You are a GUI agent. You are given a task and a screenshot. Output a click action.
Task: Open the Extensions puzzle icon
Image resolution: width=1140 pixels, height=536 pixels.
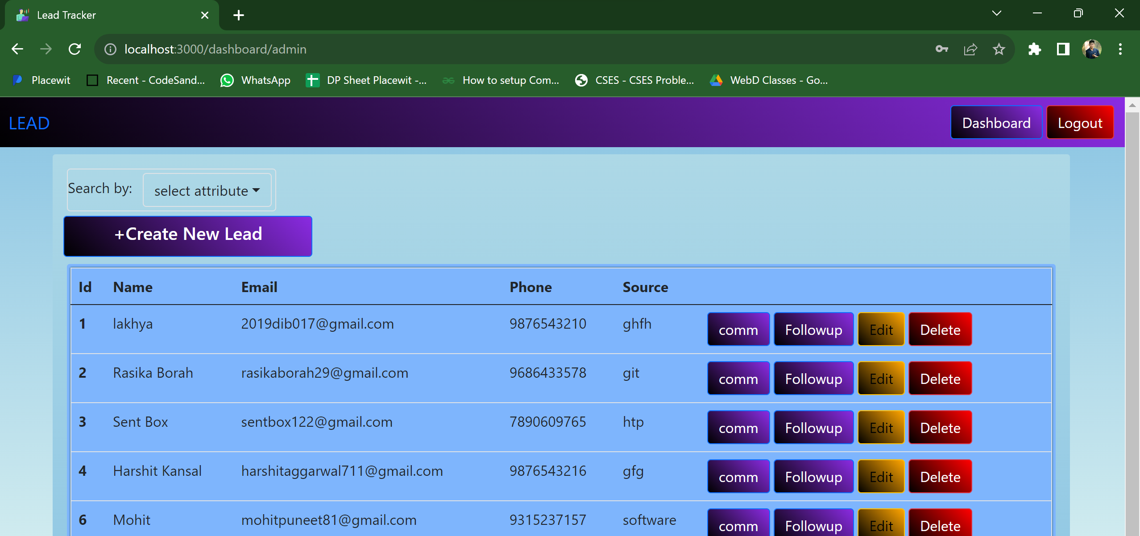(x=1035, y=49)
